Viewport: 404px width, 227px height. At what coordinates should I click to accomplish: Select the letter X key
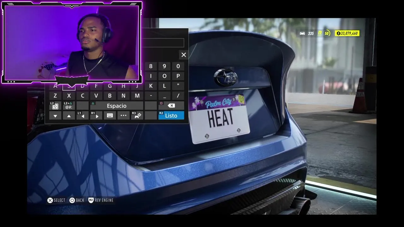(x=69, y=96)
